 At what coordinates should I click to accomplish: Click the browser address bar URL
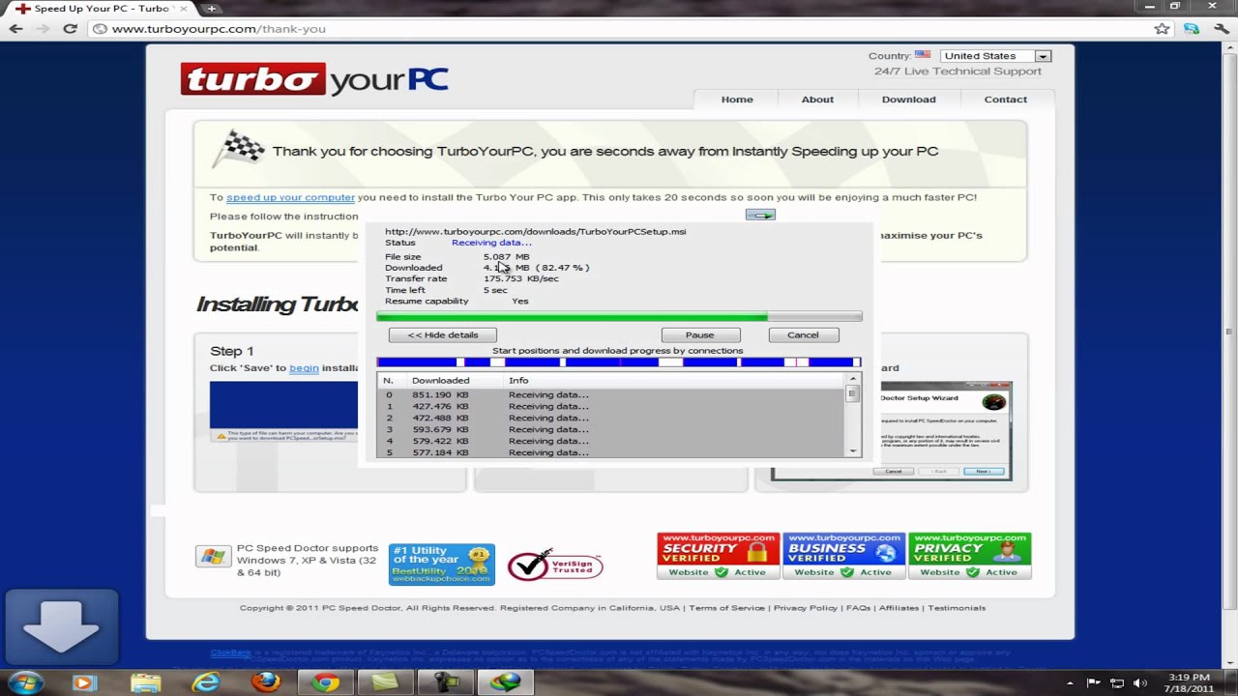(x=219, y=29)
